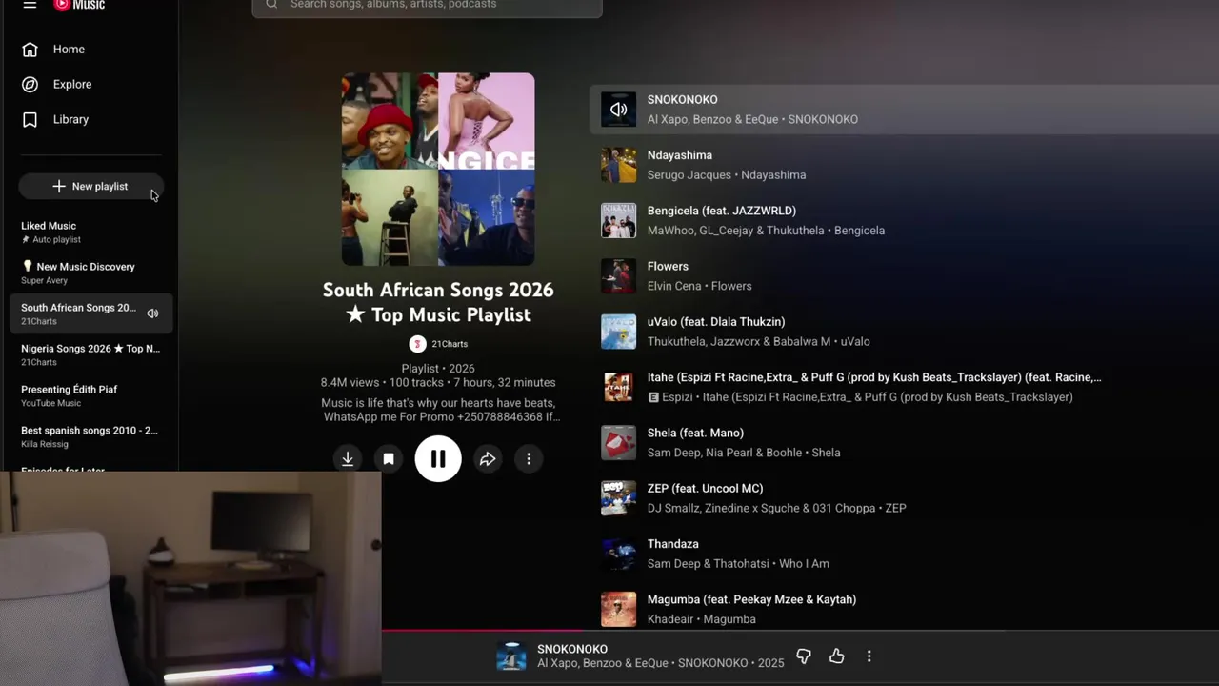The height and width of the screenshot is (686, 1219).
Task: Click the search magnifier icon
Action: click(x=271, y=5)
